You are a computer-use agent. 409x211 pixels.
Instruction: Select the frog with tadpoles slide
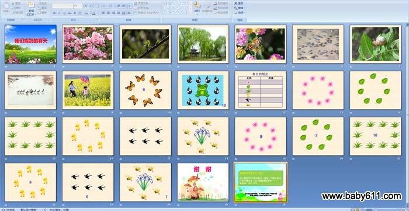[203, 90]
